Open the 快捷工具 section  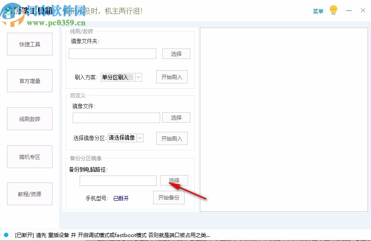(30, 44)
